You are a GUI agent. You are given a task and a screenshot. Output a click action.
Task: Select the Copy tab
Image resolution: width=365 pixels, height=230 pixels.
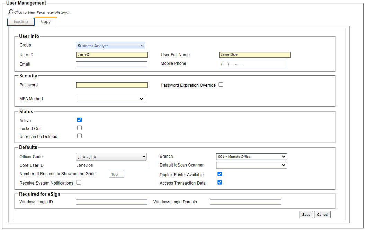point(45,21)
